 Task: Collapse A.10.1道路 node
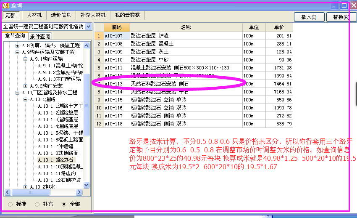[26, 99]
